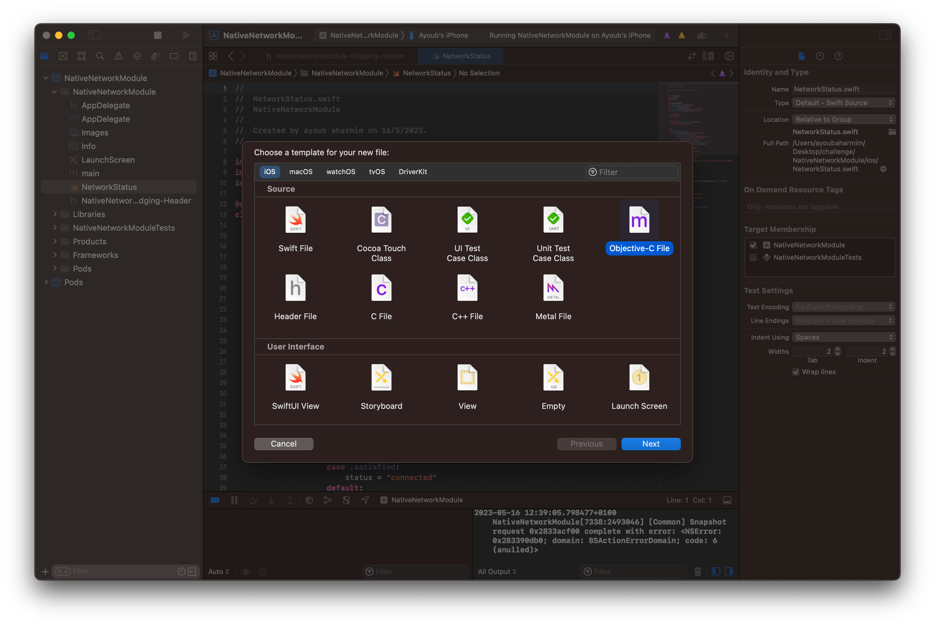935x626 pixels.
Task: Pause program execution in debug bar
Action: click(234, 500)
